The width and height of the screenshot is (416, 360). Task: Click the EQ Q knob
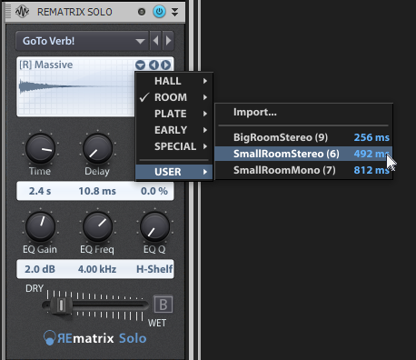[x=154, y=226]
